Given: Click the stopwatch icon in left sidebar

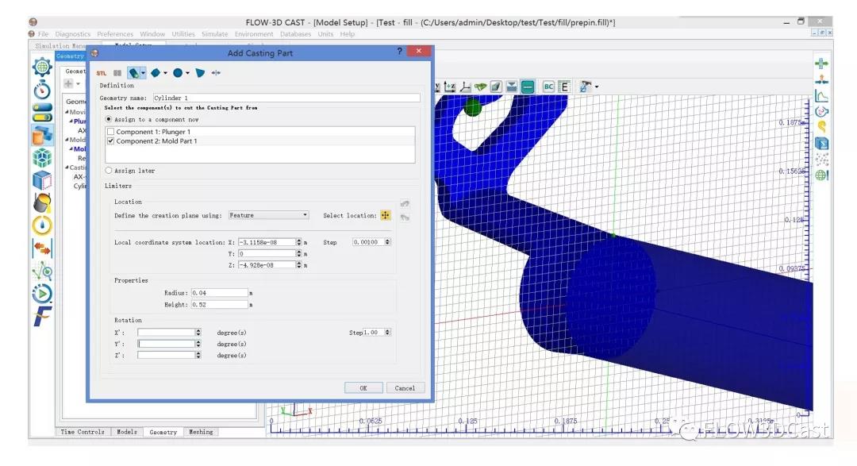Looking at the screenshot, I should [42, 90].
